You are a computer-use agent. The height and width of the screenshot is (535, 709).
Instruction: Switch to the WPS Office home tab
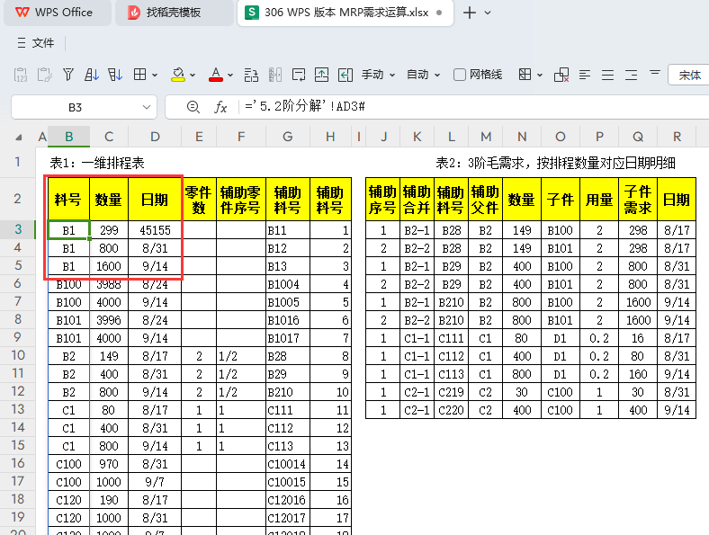(x=58, y=13)
